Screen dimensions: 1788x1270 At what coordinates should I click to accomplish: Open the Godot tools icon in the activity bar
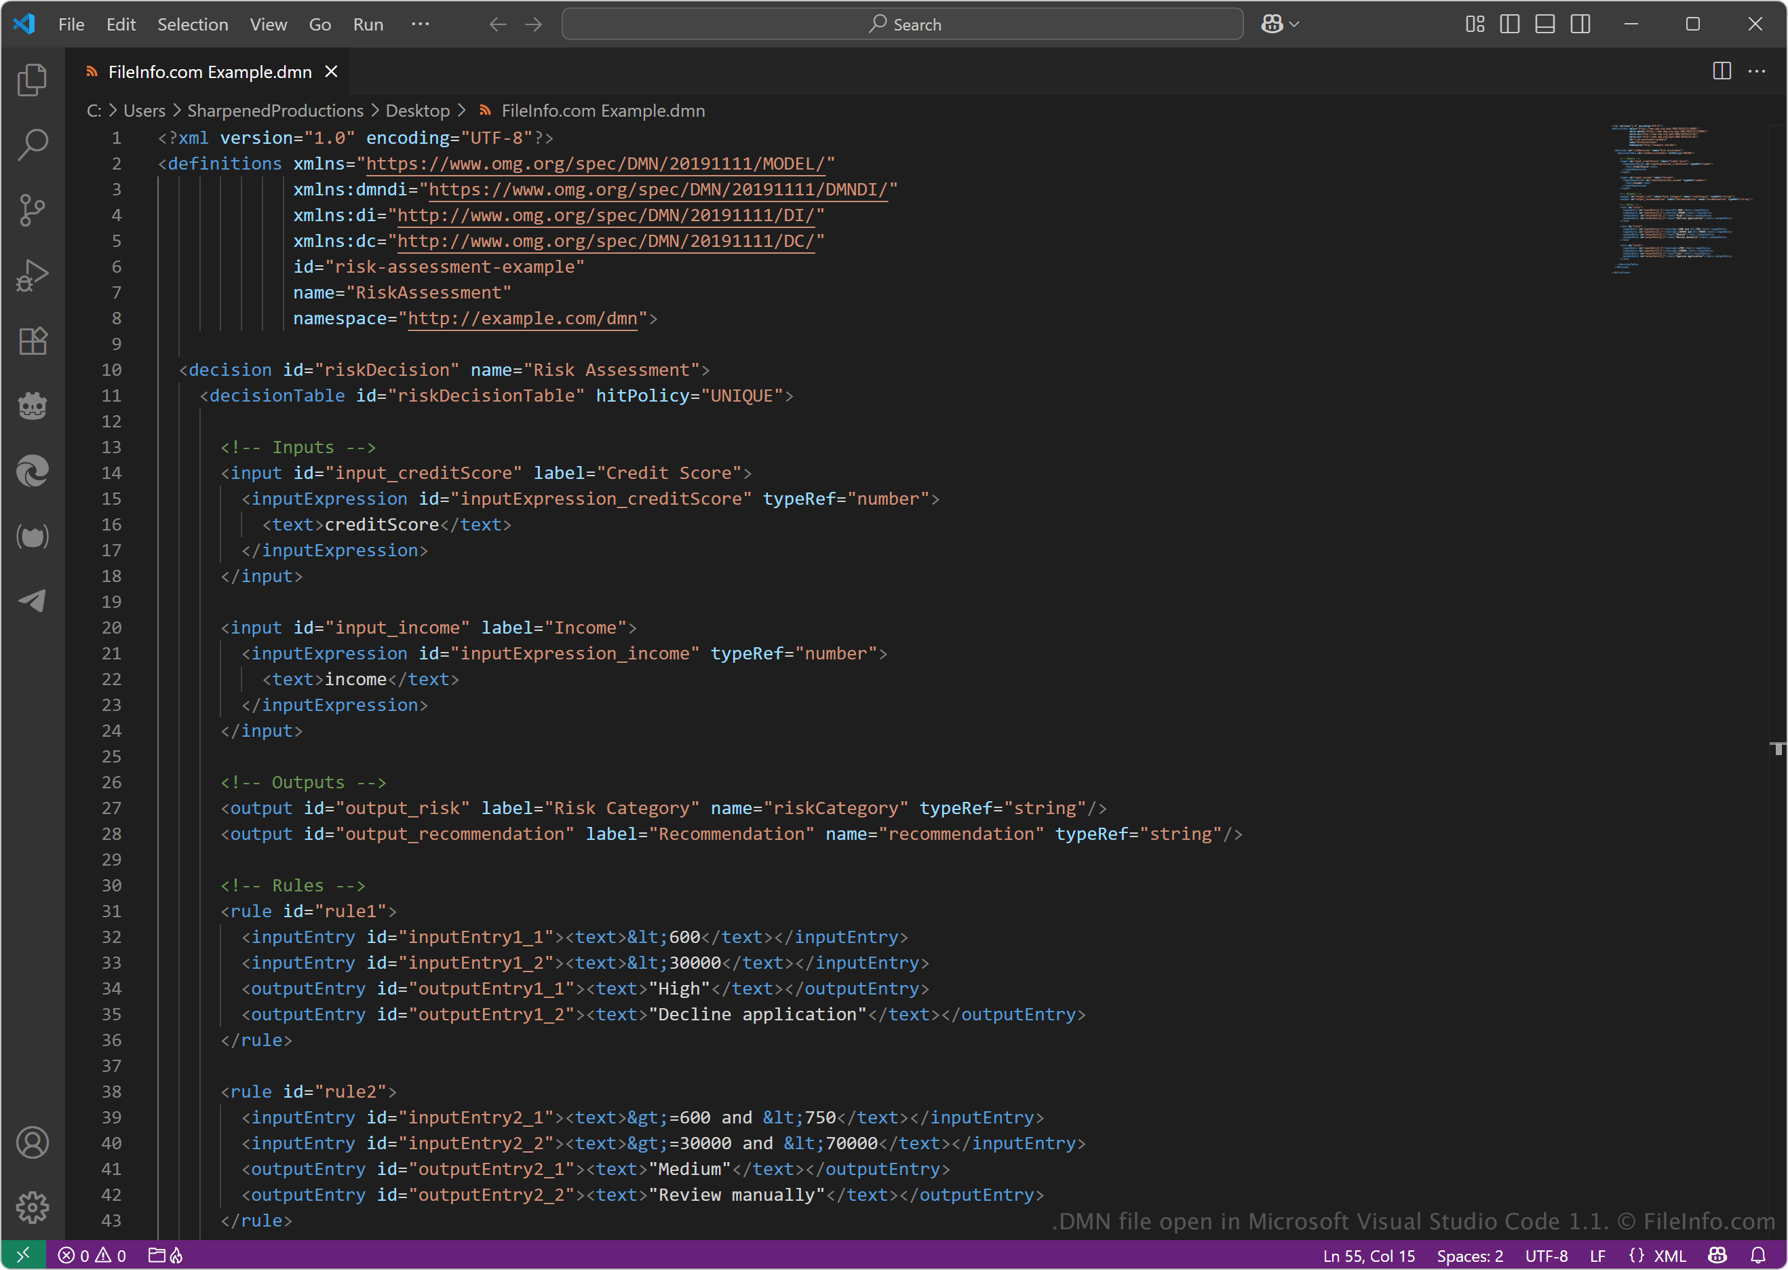[x=32, y=406]
